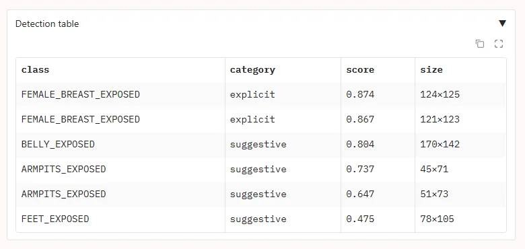Click the BELLY_EXPOSED class cell
The image size is (525, 249).
click(120, 145)
